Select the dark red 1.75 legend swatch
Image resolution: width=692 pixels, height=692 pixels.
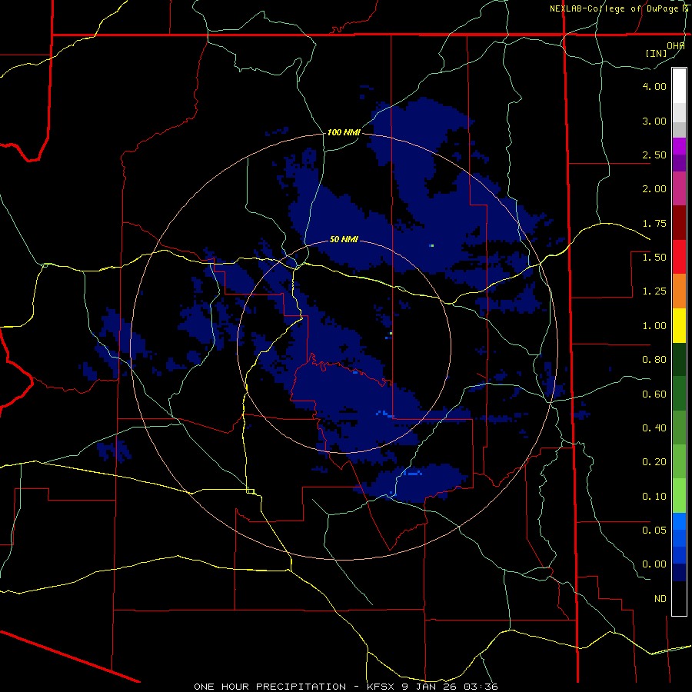click(679, 223)
